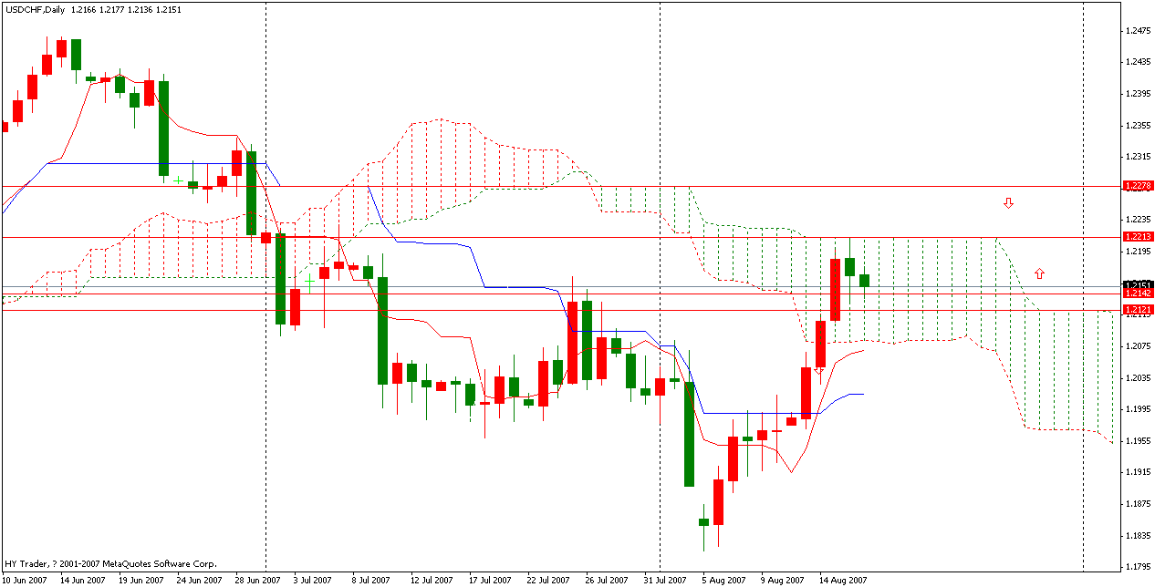Select the up arrow object near 1.2151 line

(x=1039, y=273)
